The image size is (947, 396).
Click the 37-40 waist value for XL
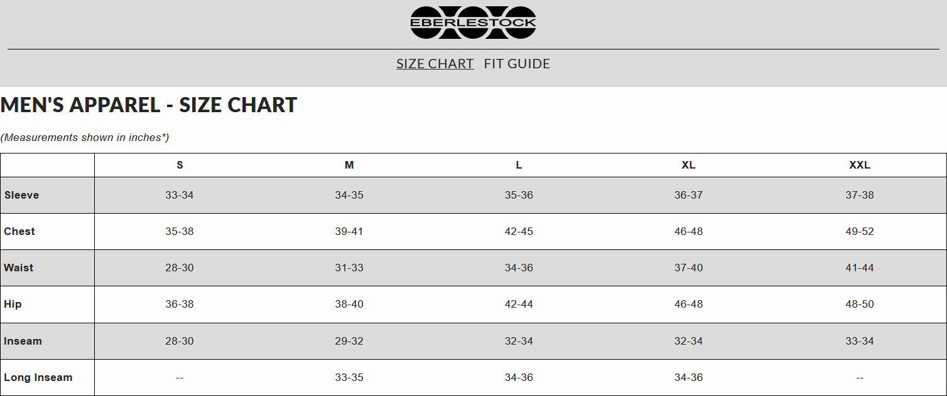click(x=688, y=268)
